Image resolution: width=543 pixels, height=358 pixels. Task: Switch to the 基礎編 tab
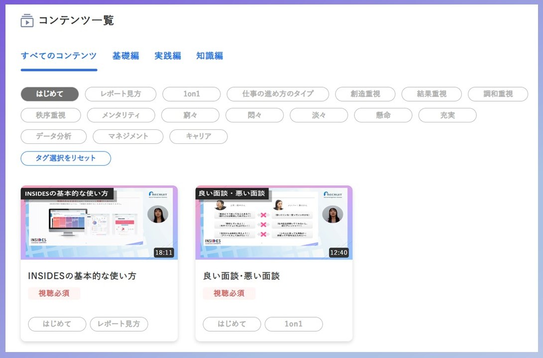click(126, 56)
